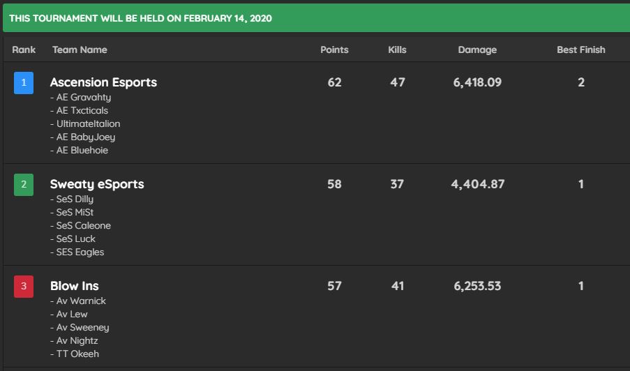Screen dimensions: 630x371
Task: Sort by the Points column header
Action: 334,50
